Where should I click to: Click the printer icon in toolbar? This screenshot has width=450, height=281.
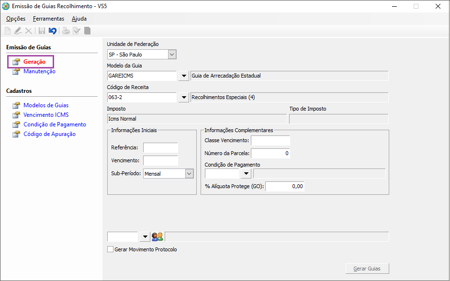pyautogui.click(x=66, y=31)
